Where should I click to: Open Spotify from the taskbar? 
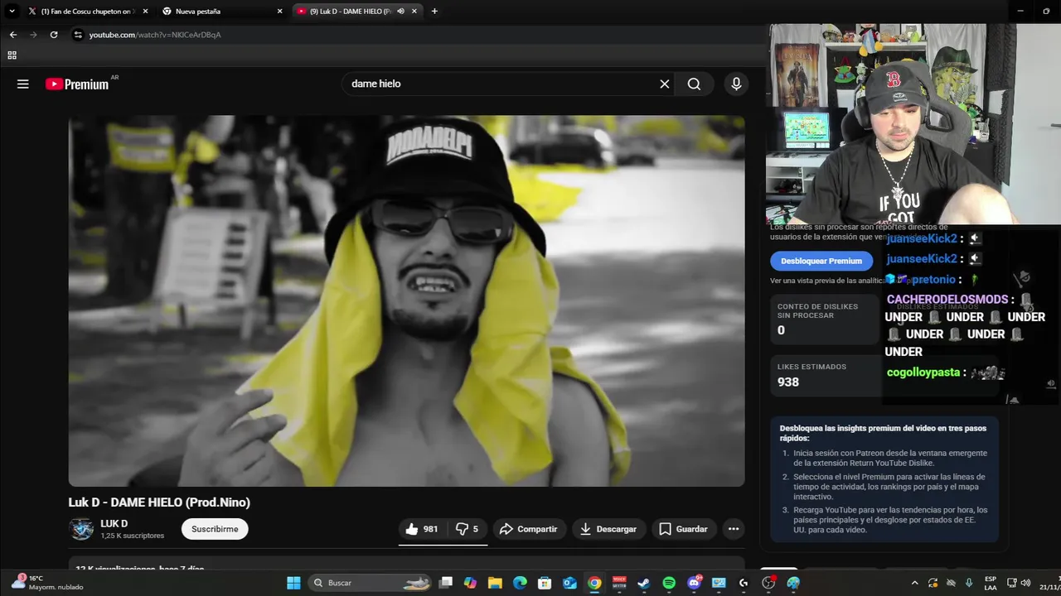(669, 583)
